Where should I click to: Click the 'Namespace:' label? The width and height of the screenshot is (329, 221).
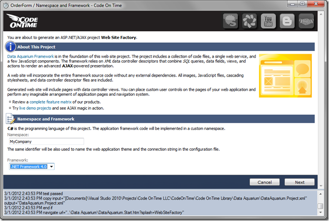(x=18, y=135)
